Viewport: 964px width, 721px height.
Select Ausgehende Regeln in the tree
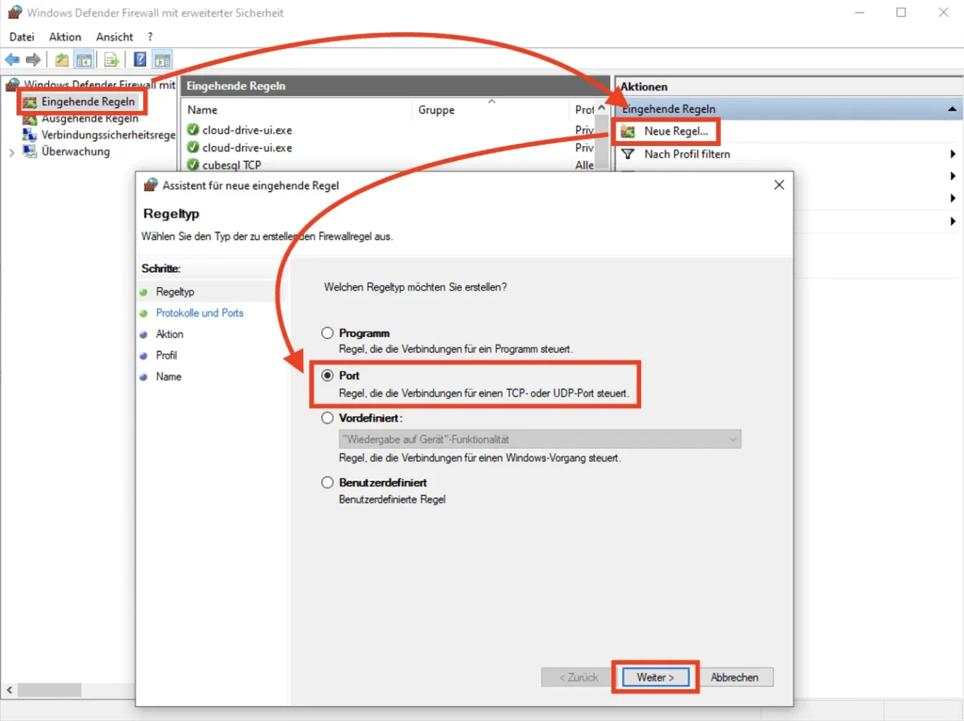coord(90,119)
